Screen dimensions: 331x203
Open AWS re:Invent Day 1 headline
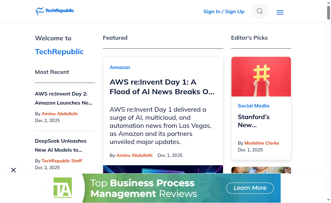pos(162,87)
